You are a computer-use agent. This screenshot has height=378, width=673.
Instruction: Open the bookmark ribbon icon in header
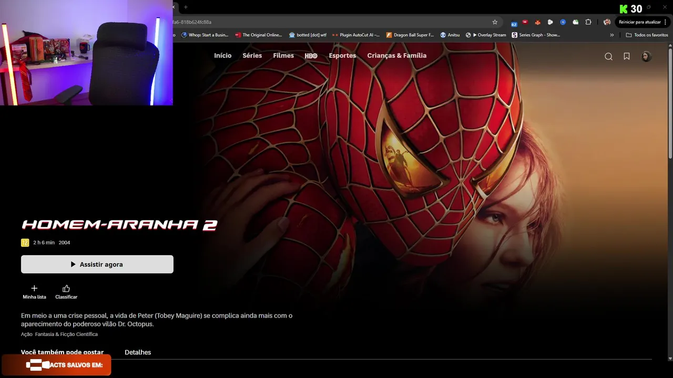coord(627,56)
